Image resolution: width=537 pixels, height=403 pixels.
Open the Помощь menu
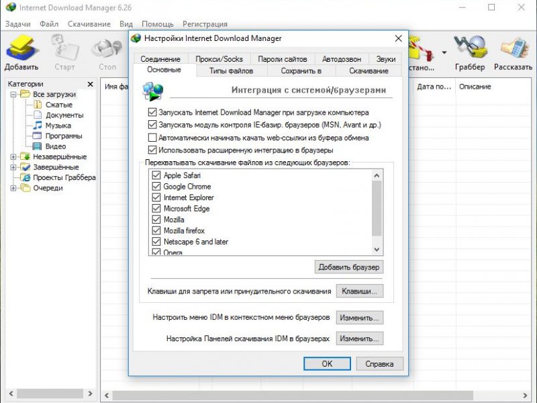click(x=158, y=24)
